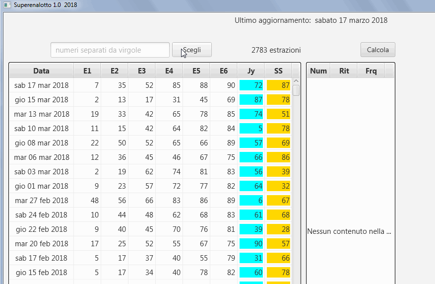The height and width of the screenshot is (284, 435).
Task: Sort by the E4 column header
Action: tap(169, 71)
